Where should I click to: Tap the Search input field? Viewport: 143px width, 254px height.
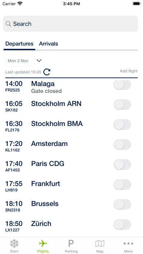point(70,24)
